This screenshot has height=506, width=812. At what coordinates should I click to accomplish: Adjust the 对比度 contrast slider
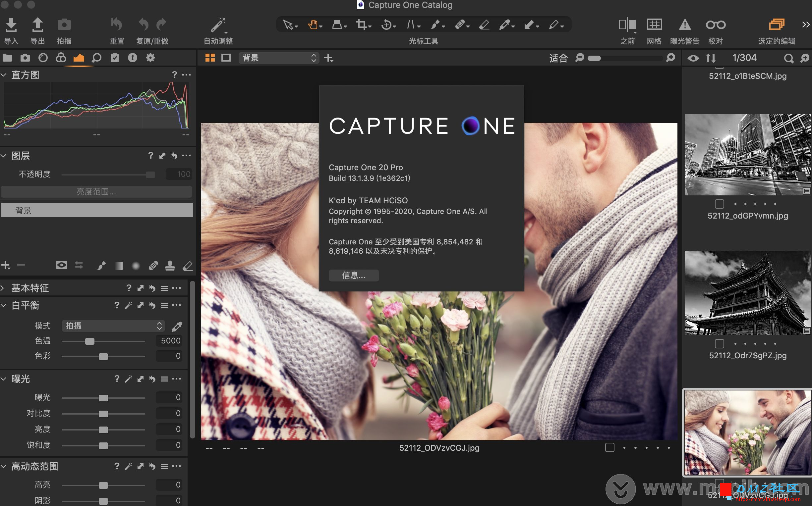coord(103,414)
